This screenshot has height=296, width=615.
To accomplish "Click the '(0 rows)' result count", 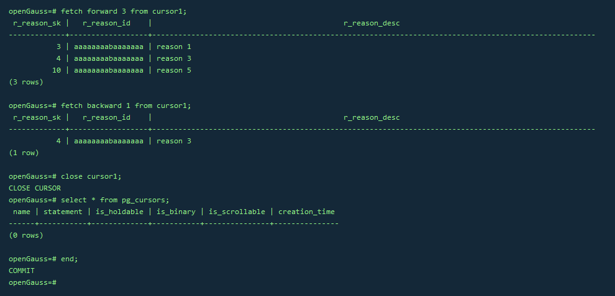I will (x=26, y=235).
